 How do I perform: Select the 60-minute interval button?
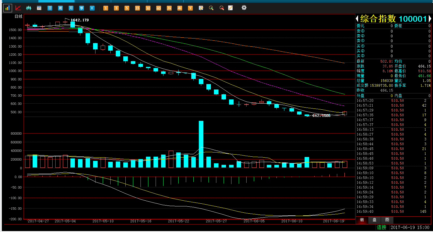pos(159,8)
